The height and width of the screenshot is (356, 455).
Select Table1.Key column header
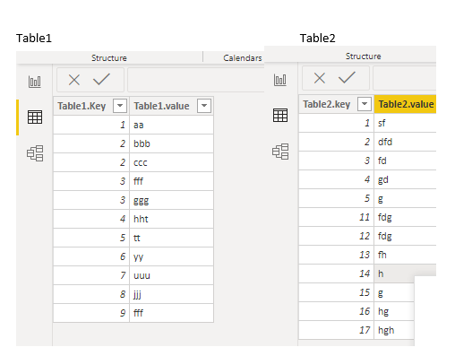91,106
